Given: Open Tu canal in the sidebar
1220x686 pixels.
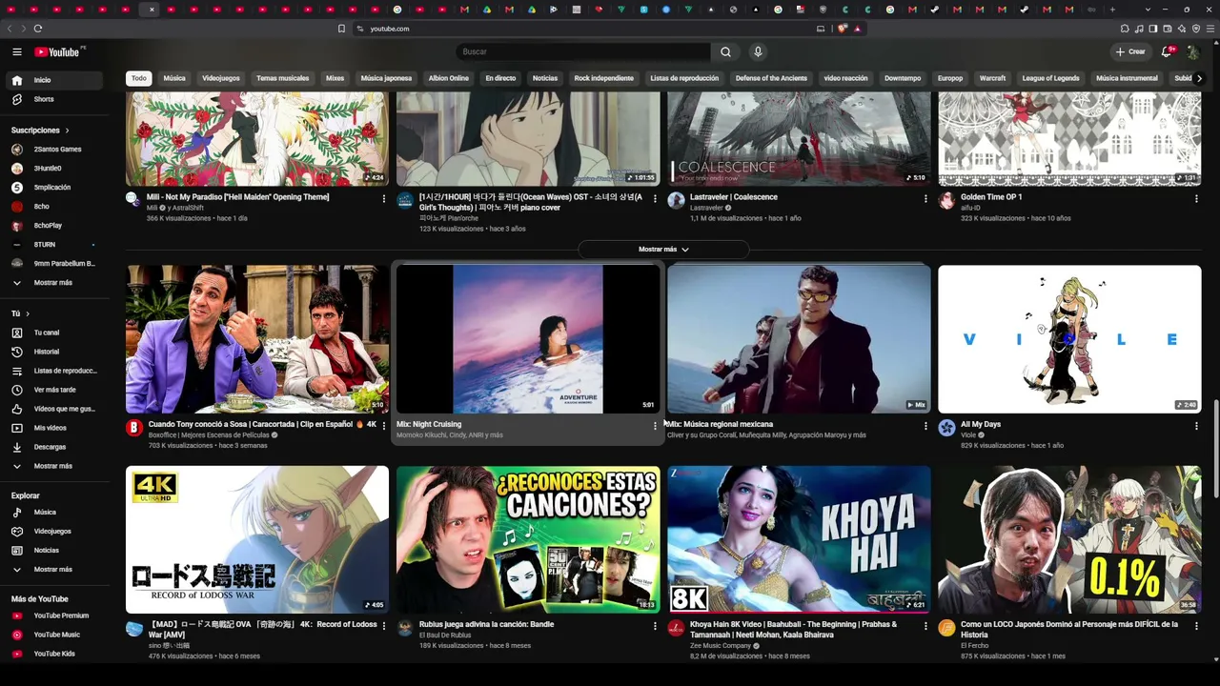Looking at the screenshot, I should [55, 333].
